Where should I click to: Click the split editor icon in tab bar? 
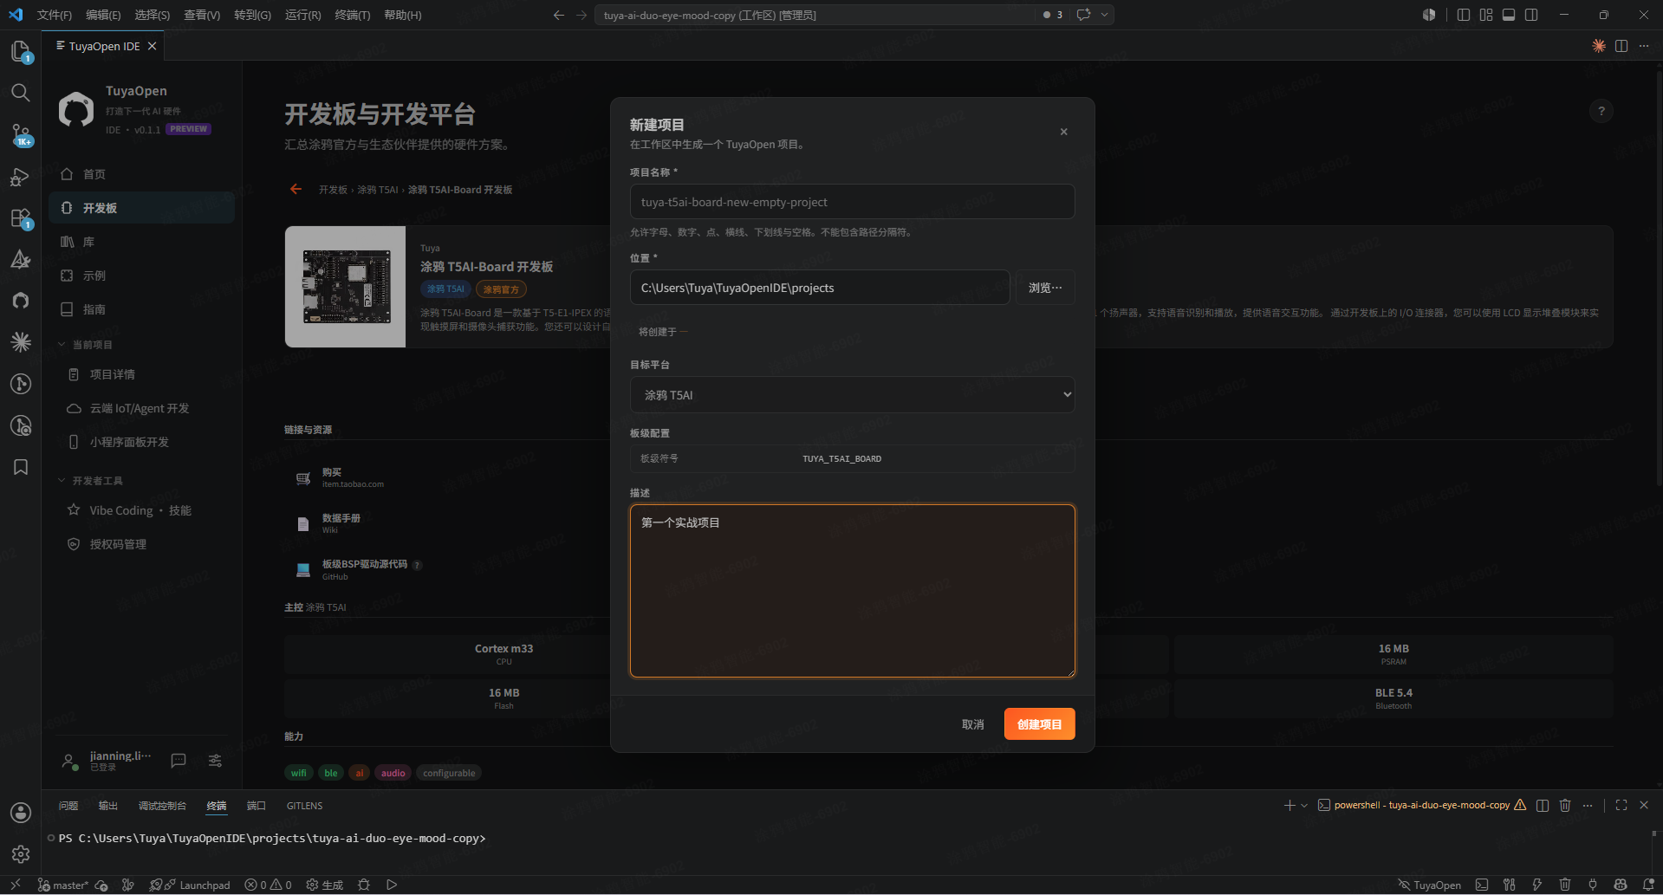click(1621, 46)
